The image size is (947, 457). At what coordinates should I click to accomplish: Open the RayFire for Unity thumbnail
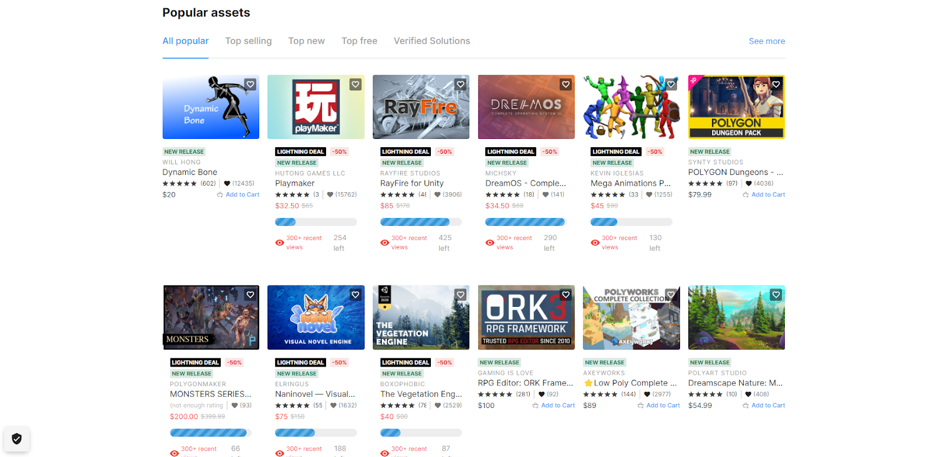[421, 107]
